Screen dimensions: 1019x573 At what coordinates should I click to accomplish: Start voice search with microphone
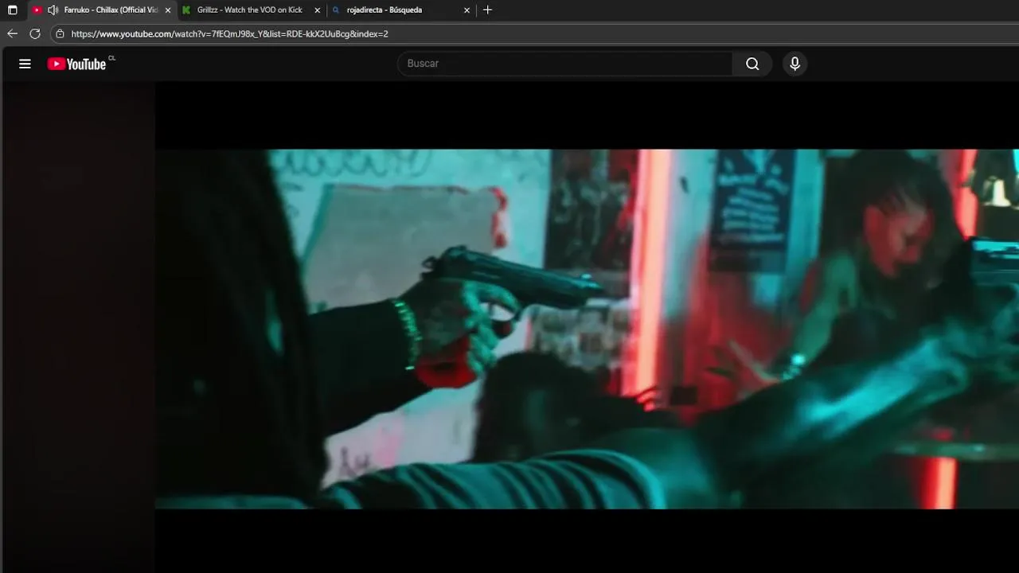click(795, 64)
